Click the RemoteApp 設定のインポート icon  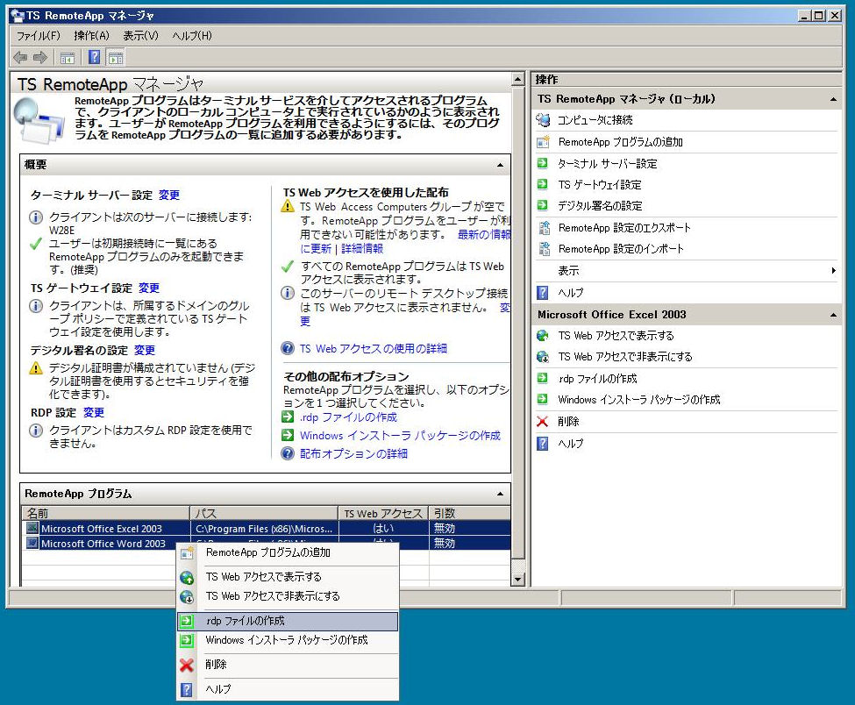tap(544, 249)
